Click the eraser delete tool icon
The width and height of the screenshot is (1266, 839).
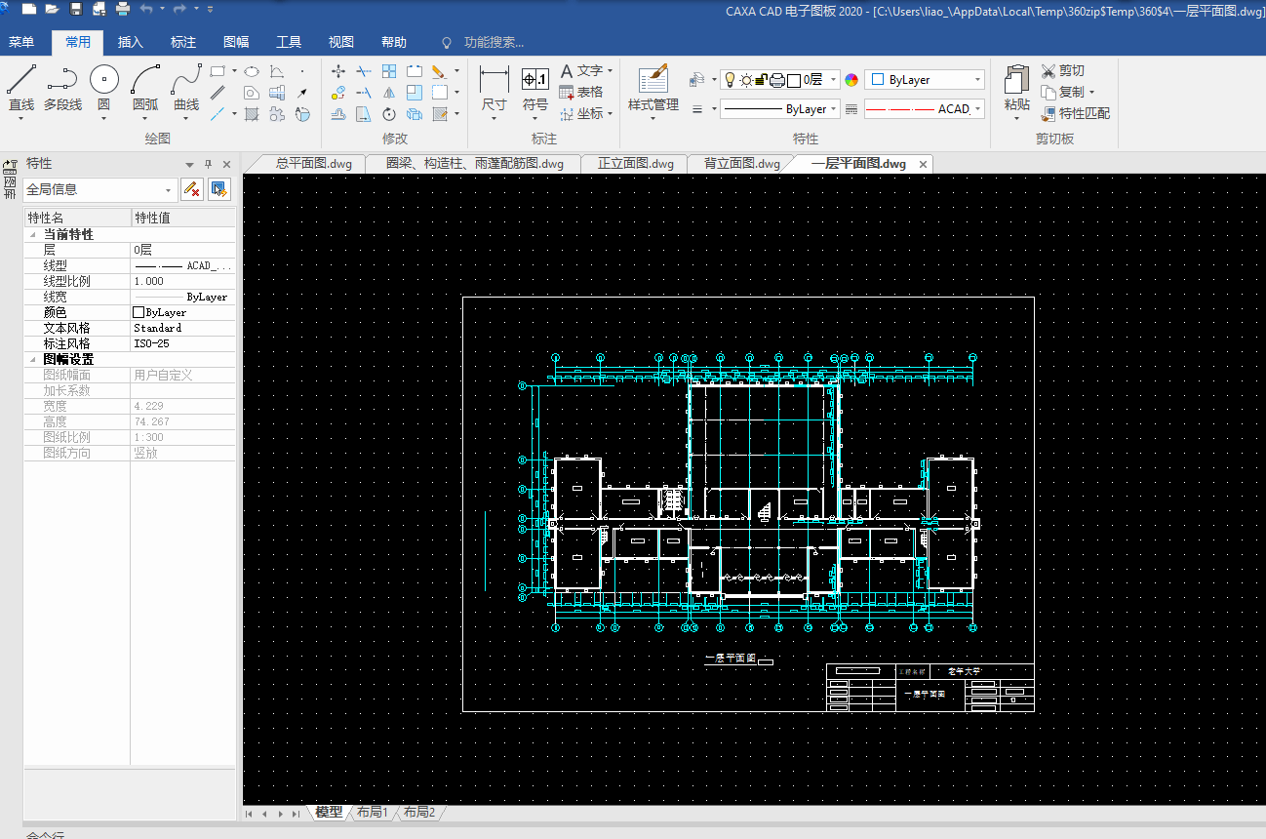pyautogui.click(x=438, y=71)
